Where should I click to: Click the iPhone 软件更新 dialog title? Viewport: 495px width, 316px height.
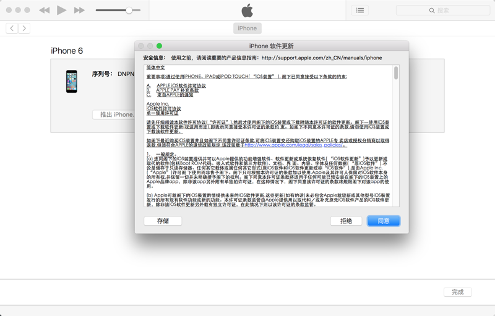coord(271,46)
